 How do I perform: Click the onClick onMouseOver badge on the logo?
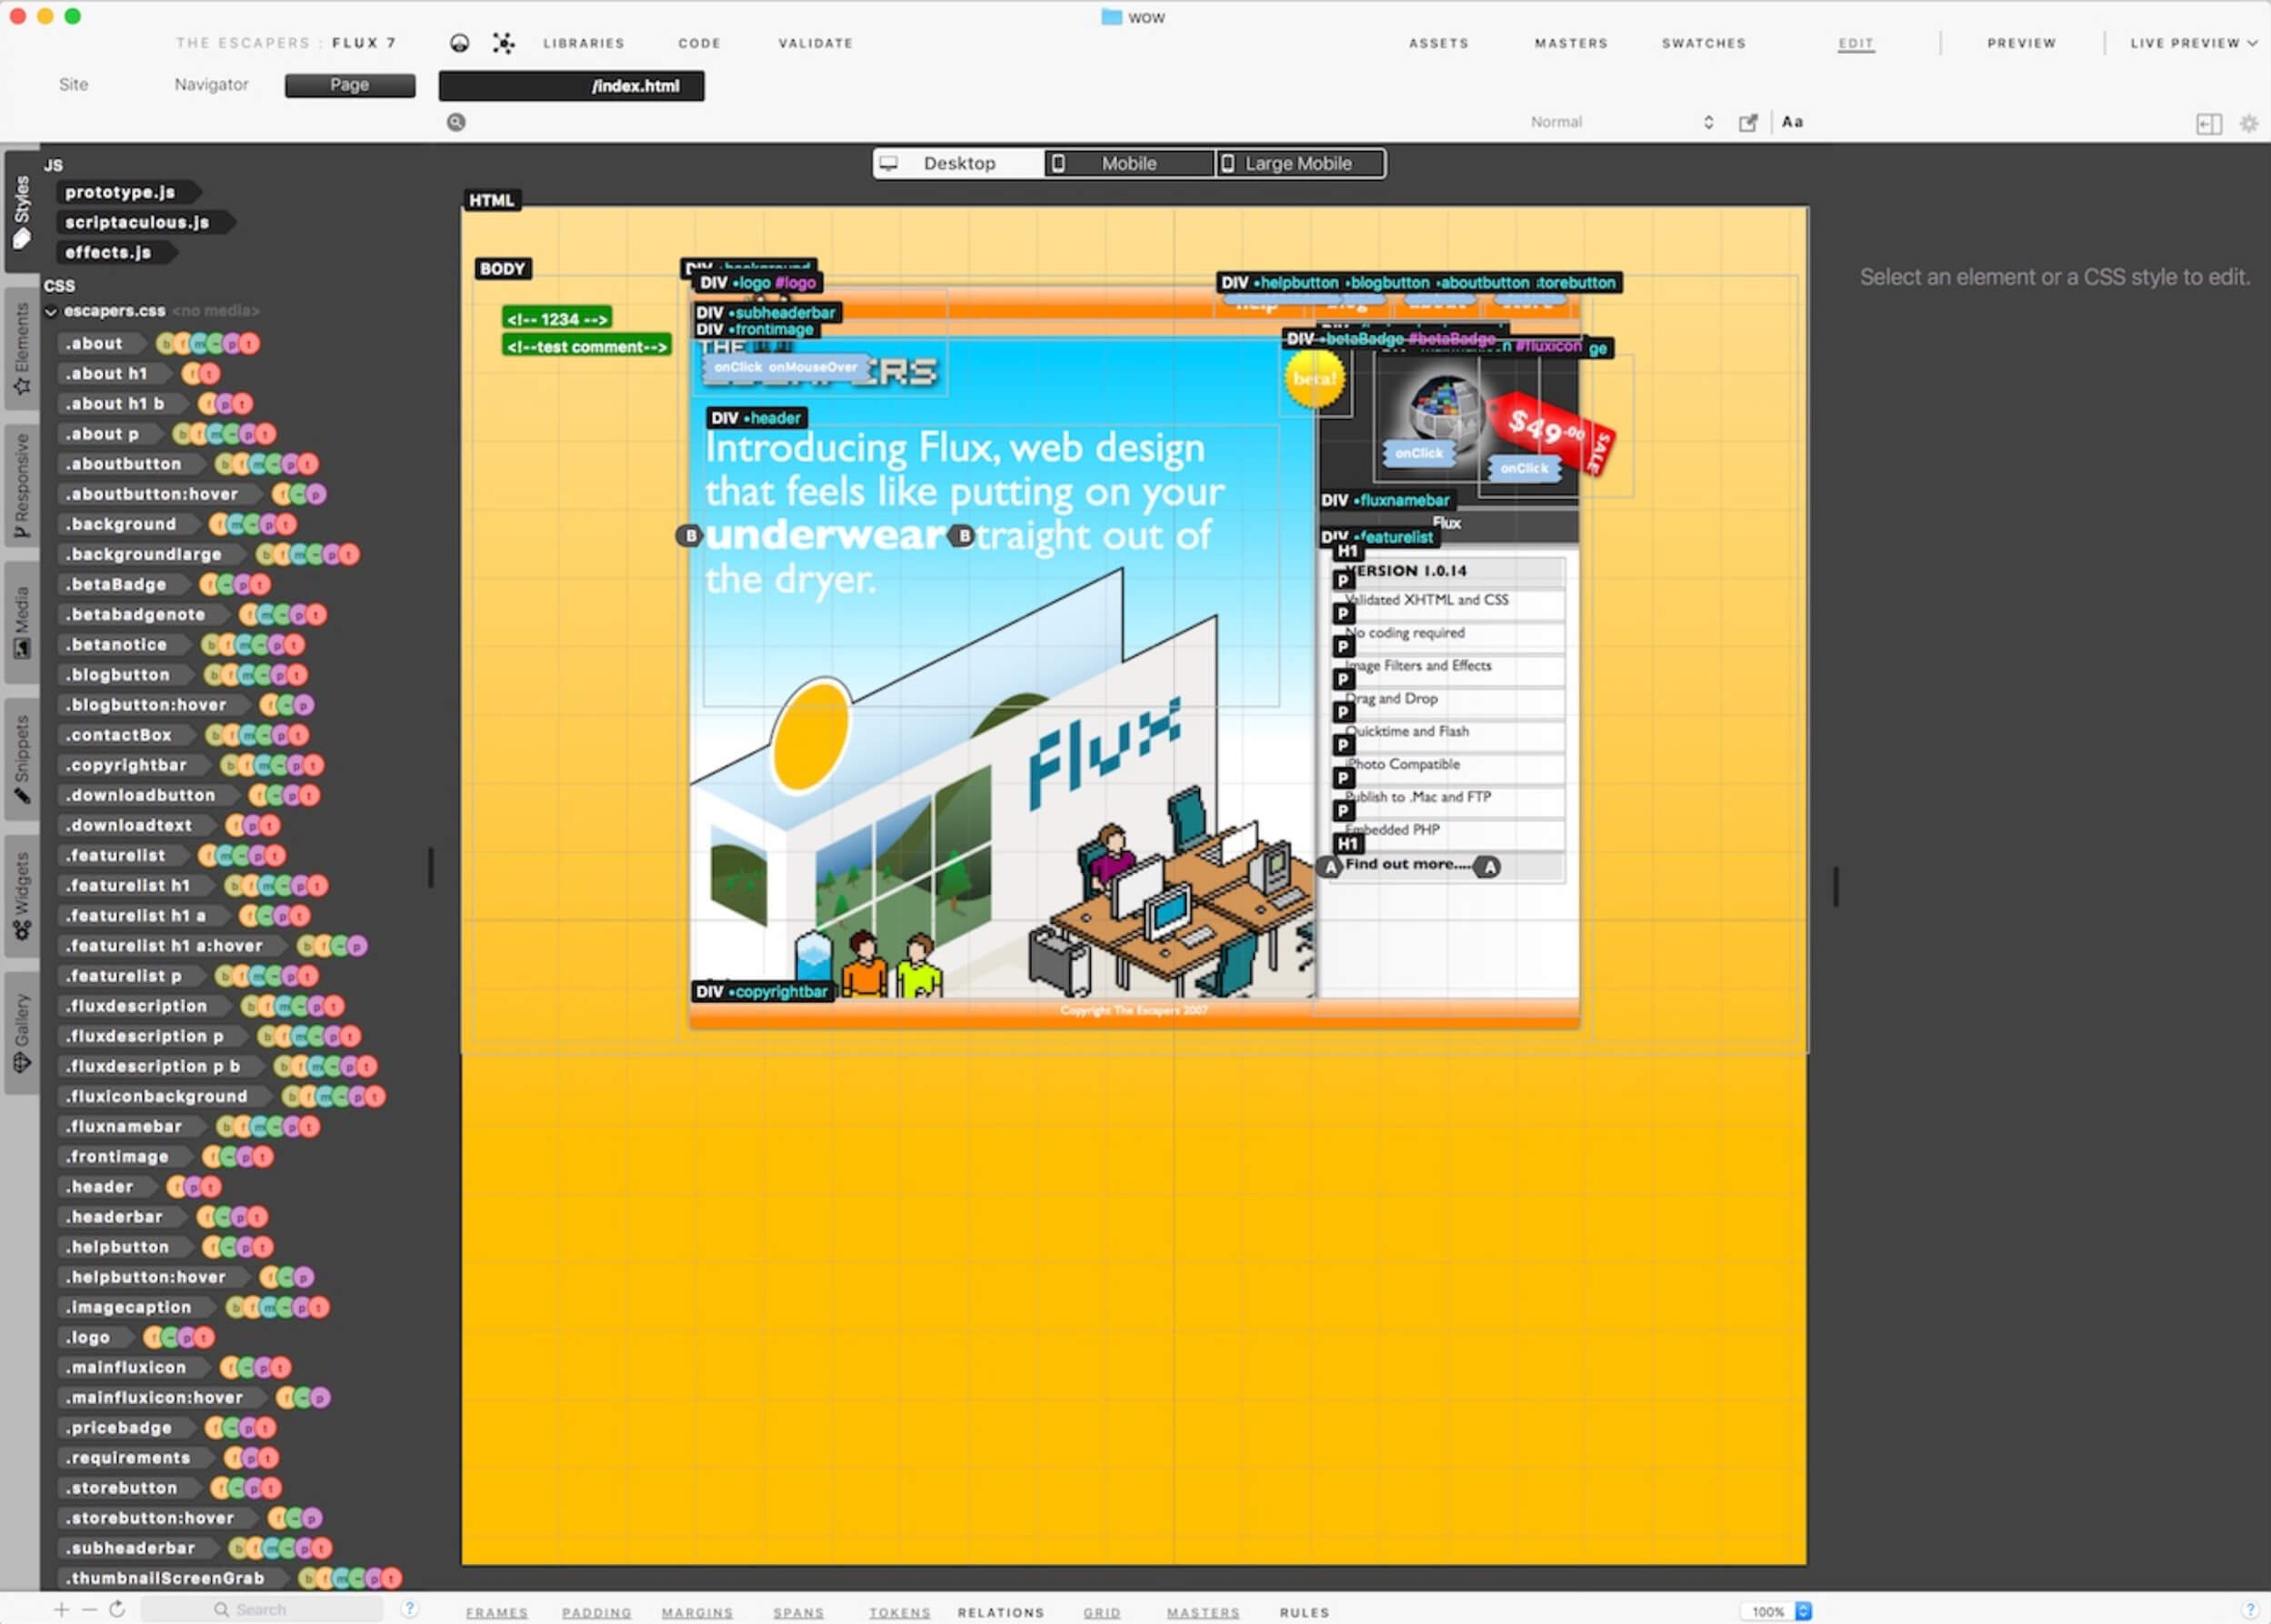tap(785, 367)
